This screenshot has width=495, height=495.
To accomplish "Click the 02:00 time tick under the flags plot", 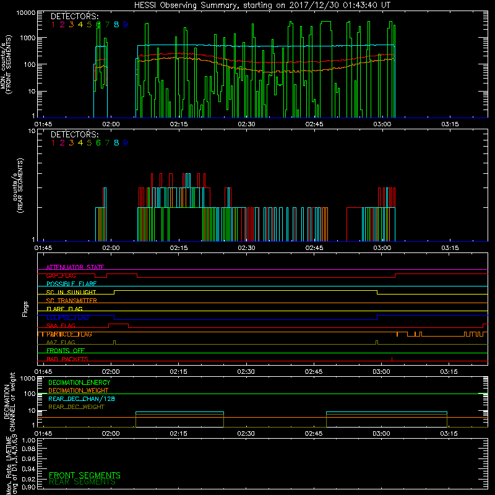I will click(111, 372).
